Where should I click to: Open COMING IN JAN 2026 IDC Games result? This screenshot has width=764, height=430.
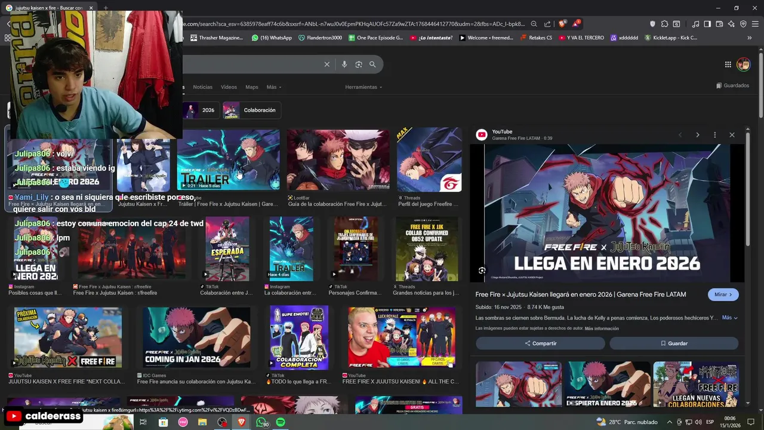(196, 338)
